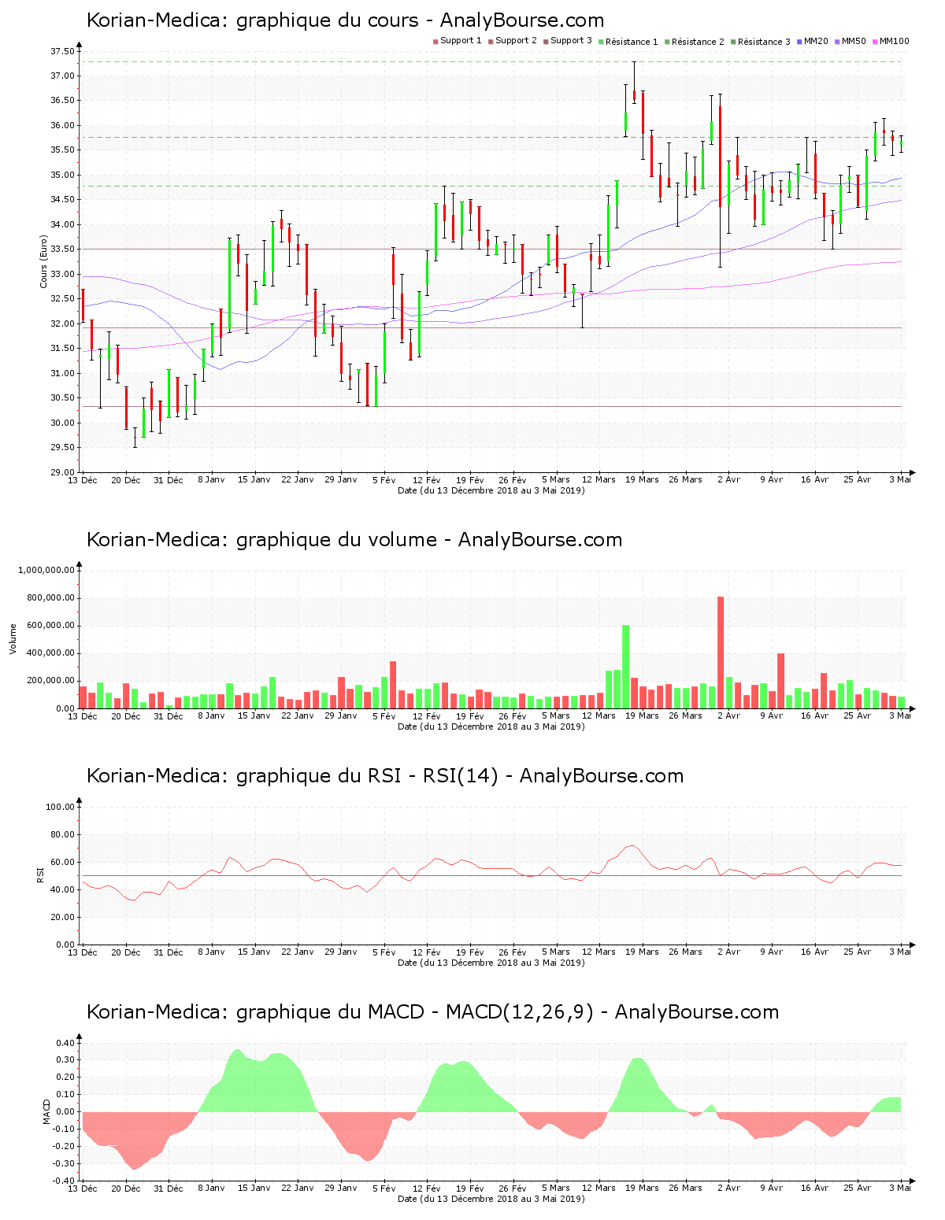Image resolution: width=945 pixels, height=1220 pixels.
Task: Click the 37.50 label on price axis
Action: pos(62,52)
